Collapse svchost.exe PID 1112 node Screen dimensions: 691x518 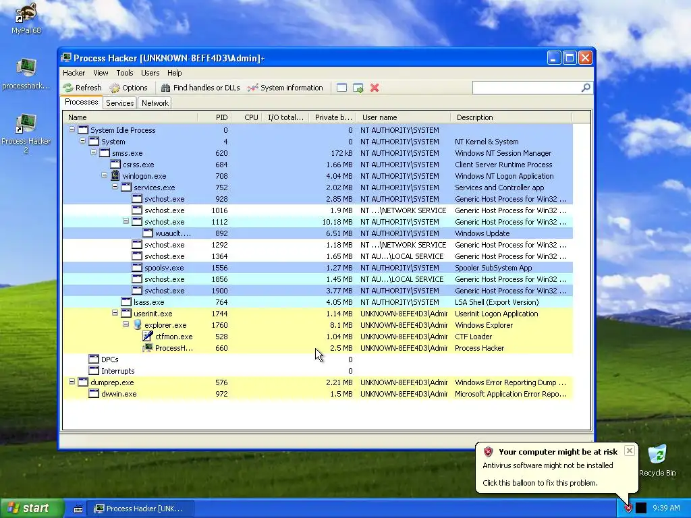[126, 221]
